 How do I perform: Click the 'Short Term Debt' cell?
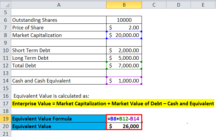pyautogui.click(x=59, y=50)
